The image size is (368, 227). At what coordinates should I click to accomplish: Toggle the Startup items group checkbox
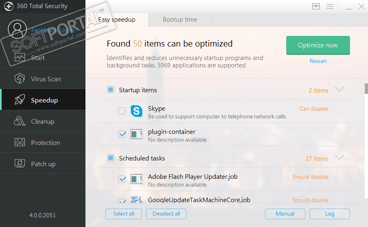110,90
